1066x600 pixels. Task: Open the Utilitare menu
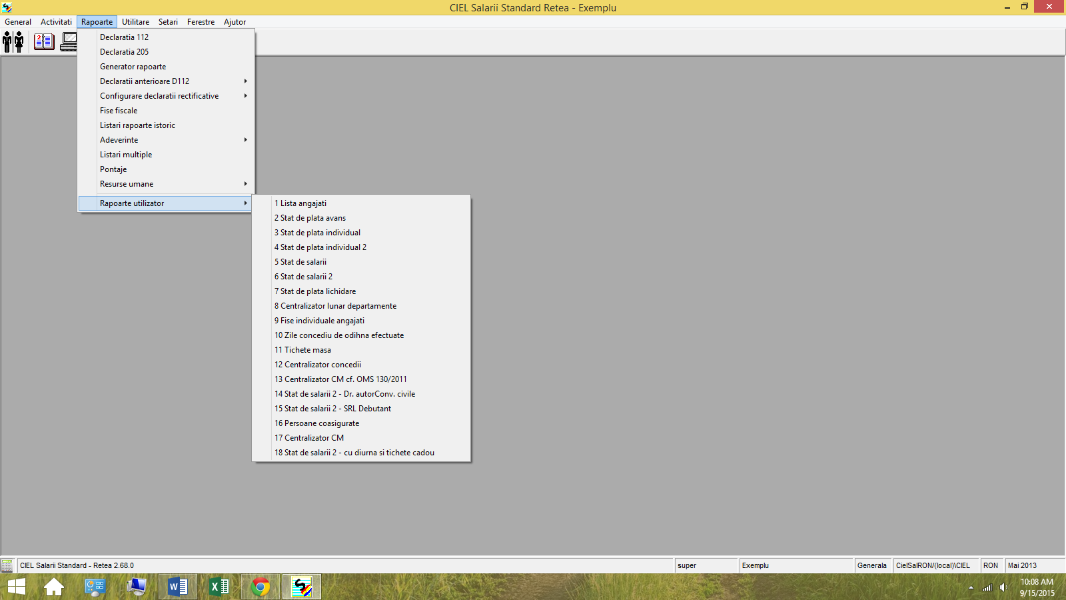135,22
